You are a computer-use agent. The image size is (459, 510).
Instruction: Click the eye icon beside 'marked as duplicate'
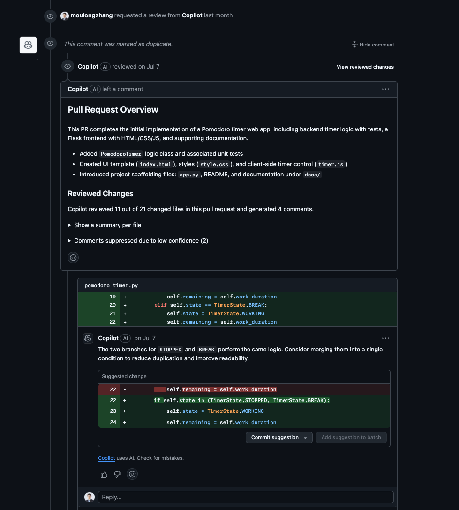[50, 44]
